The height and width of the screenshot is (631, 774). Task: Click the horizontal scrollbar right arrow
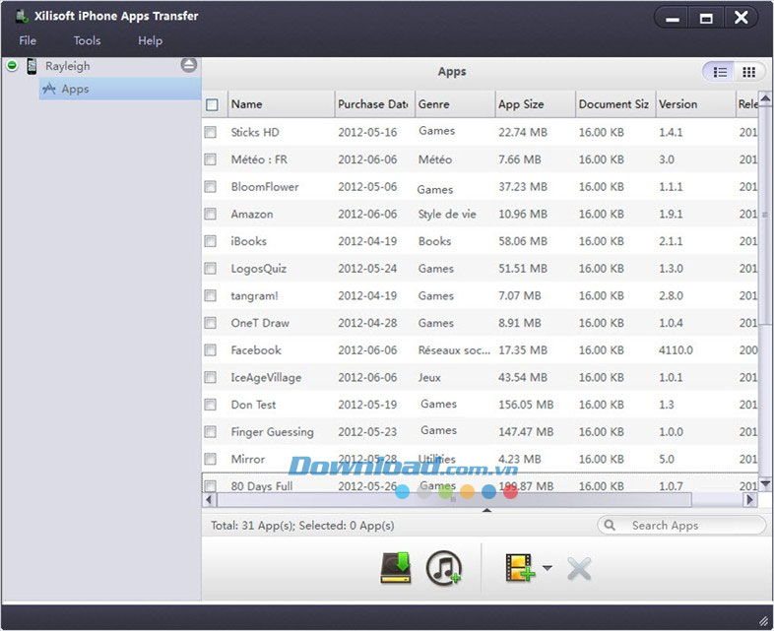(750, 500)
